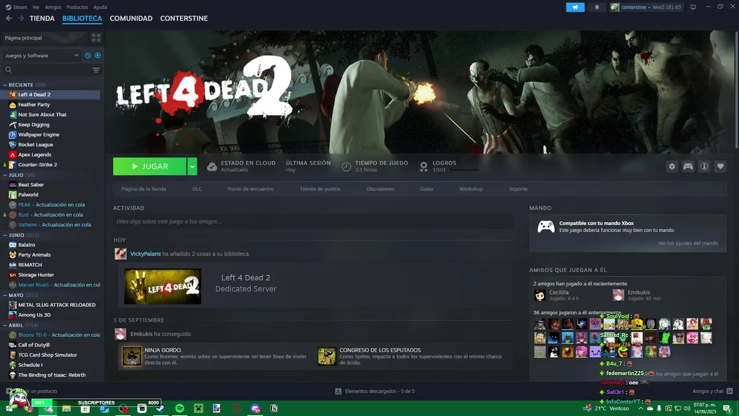Click the library search magnifier icon
Screen dimensions: 739x416
(8, 70)
